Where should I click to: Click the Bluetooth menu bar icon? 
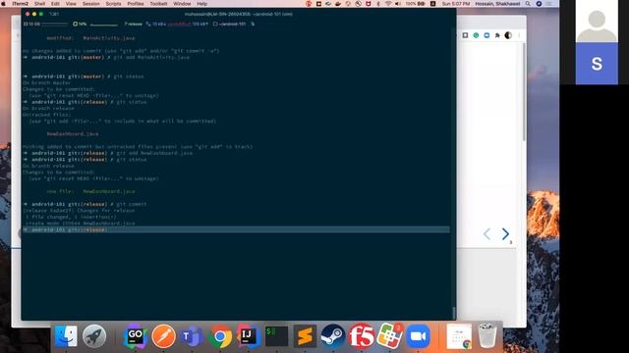[377, 4]
